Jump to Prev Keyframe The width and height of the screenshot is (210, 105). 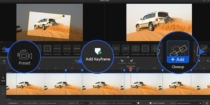122,61
